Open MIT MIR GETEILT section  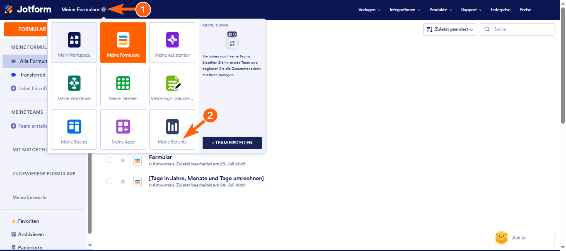click(29, 150)
